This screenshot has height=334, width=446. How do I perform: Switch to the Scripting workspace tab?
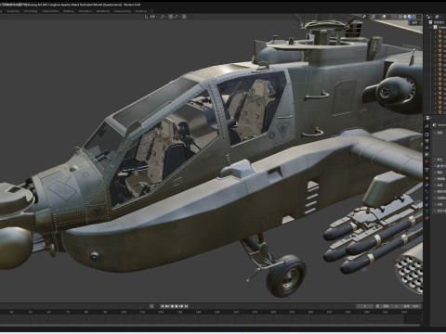[x=140, y=11]
